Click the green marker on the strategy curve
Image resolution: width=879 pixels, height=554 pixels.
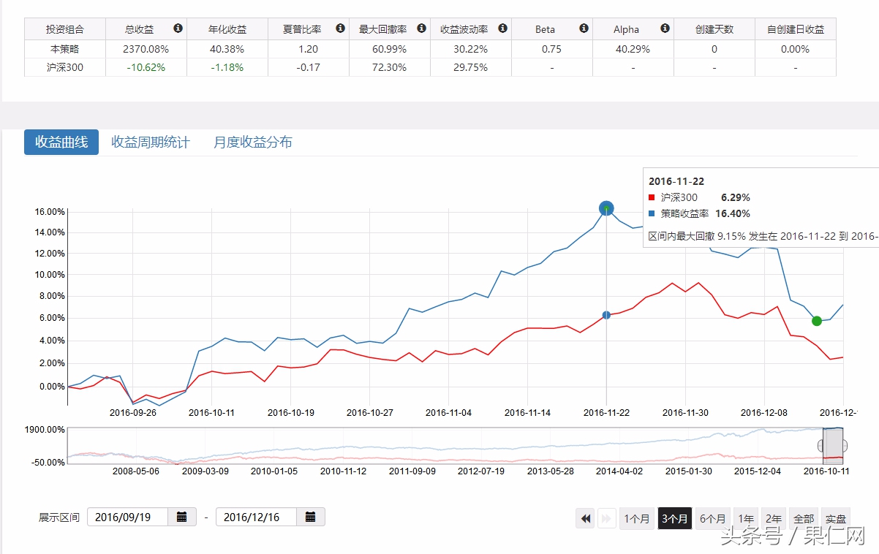[x=816, y=321]
